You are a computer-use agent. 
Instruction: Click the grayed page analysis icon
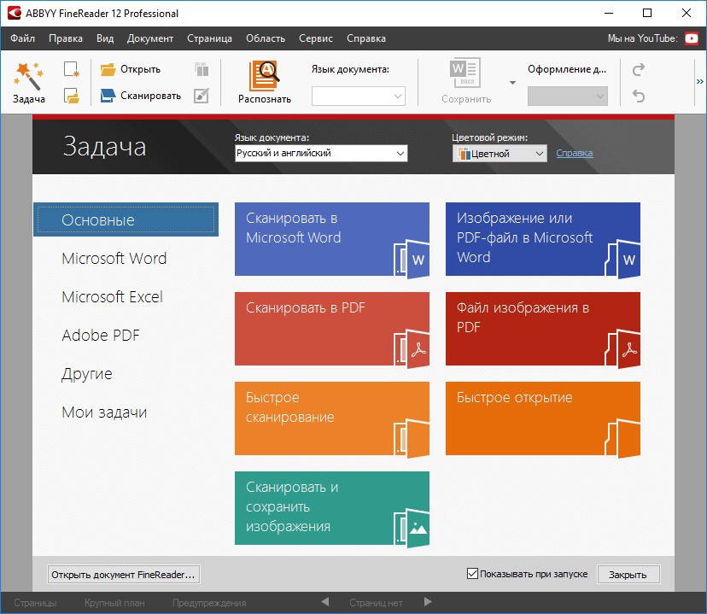[202, 69]
